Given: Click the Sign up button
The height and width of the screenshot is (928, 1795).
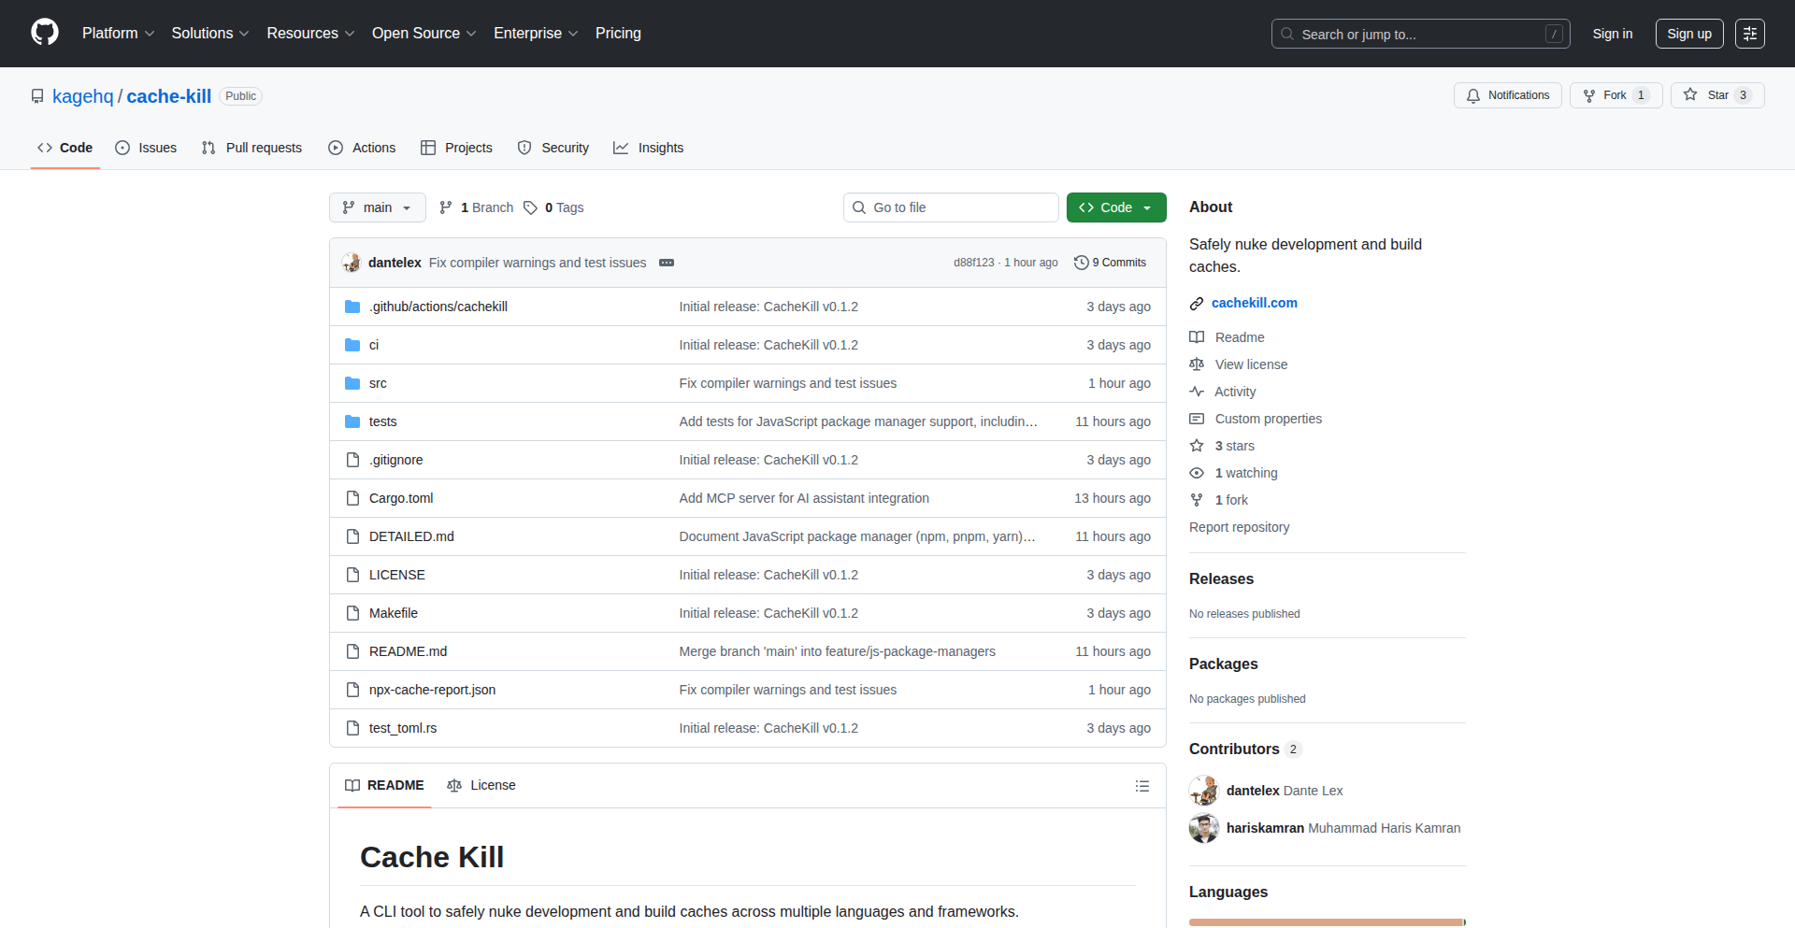Looking at the screenshot, I should tap(1689, 34).
